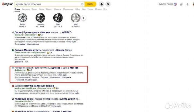The image size is (194, 112).
Task: Select the Поиск tab
Action: pyautogui.click(x=17, y=9)
